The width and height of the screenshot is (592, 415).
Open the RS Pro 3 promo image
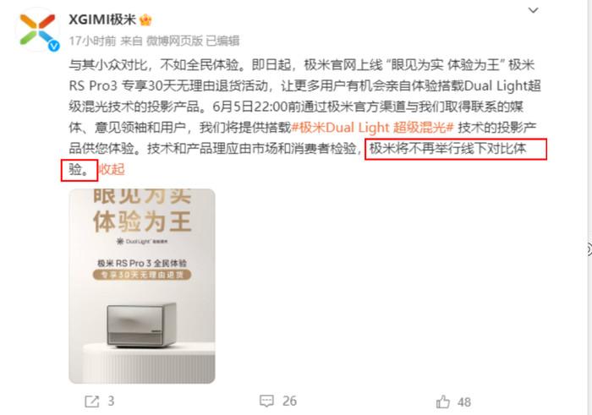142,286
